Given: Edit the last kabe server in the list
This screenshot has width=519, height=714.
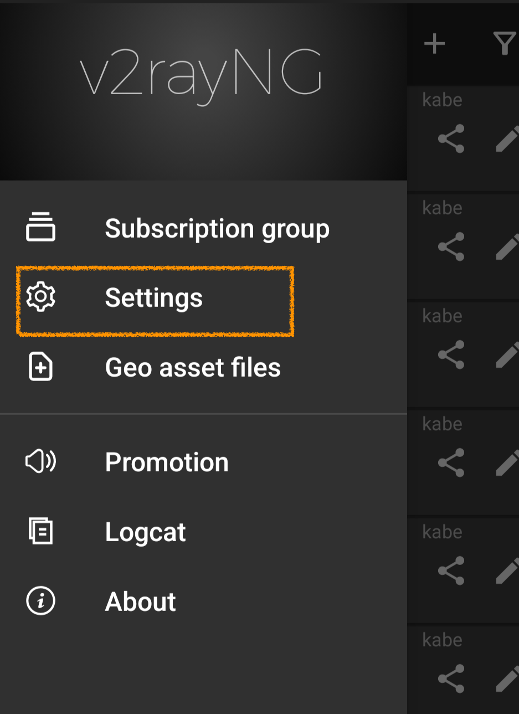Looking at the screenshot, I should pos(507,679).
